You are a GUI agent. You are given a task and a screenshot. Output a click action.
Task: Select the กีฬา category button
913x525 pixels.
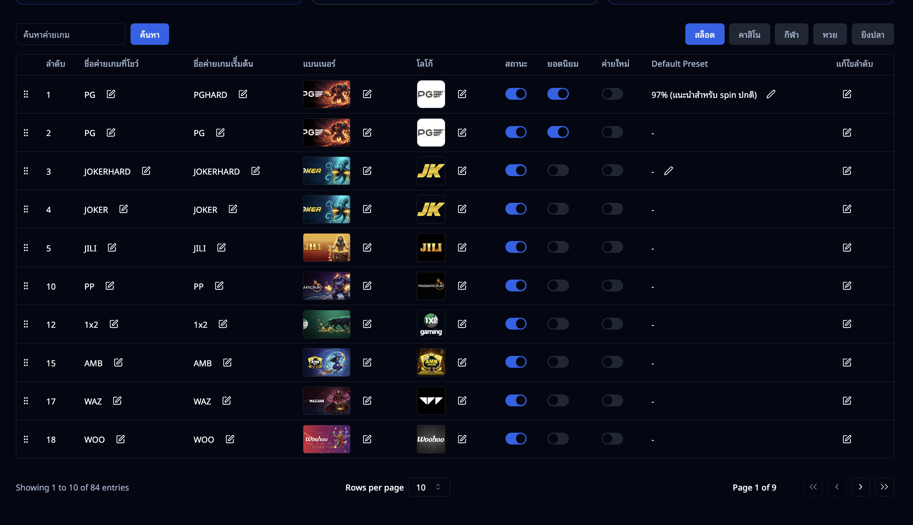[x=791, y=34]
